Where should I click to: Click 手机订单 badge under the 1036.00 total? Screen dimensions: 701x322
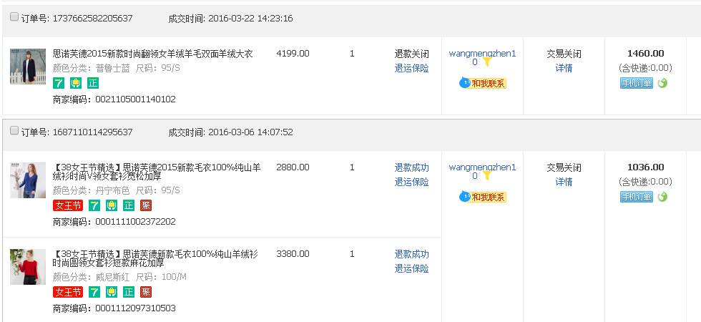637,197
